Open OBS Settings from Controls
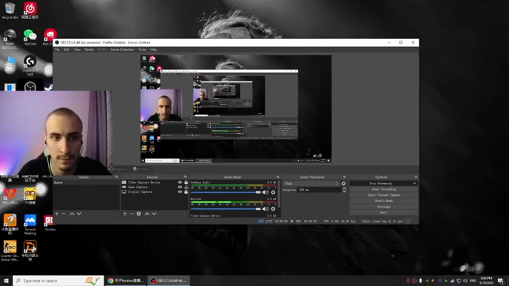Image resolution: width=509 pixels, height=286 pixels. [384, 207]
